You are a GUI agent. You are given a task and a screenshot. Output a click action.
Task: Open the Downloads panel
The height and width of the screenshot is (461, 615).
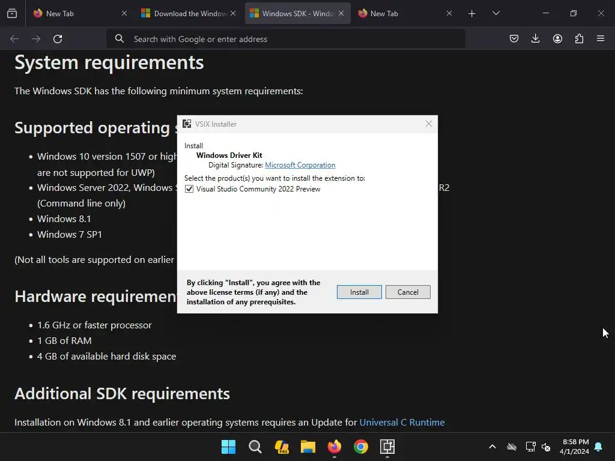535,38
